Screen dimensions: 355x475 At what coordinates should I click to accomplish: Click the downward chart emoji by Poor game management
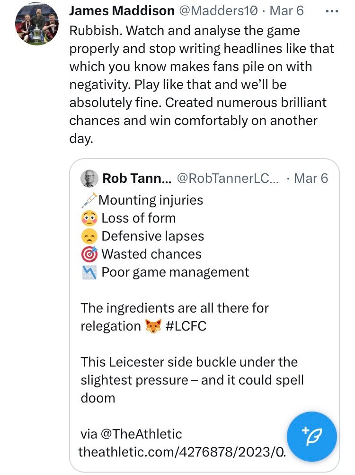click(x=89, y=272)
